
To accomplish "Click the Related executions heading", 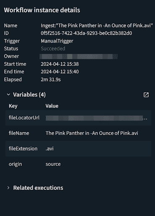I will coord(38,188).
